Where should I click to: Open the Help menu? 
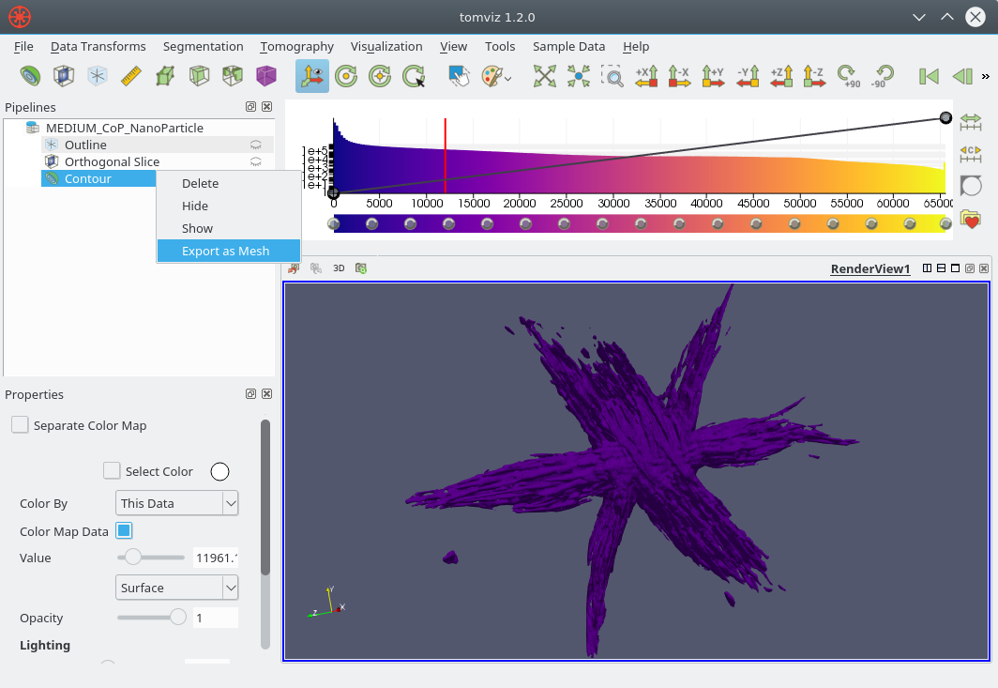click(636, 47)
